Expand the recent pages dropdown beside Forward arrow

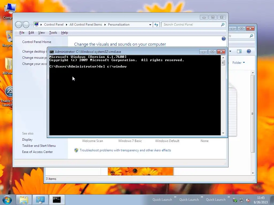[31, 25]
